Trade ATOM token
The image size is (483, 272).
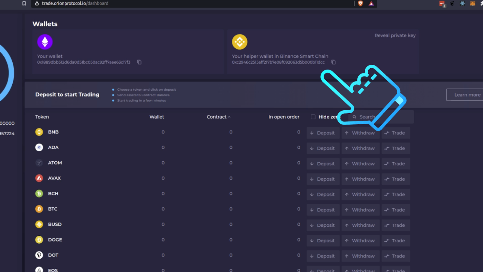(x=396, y=164)
